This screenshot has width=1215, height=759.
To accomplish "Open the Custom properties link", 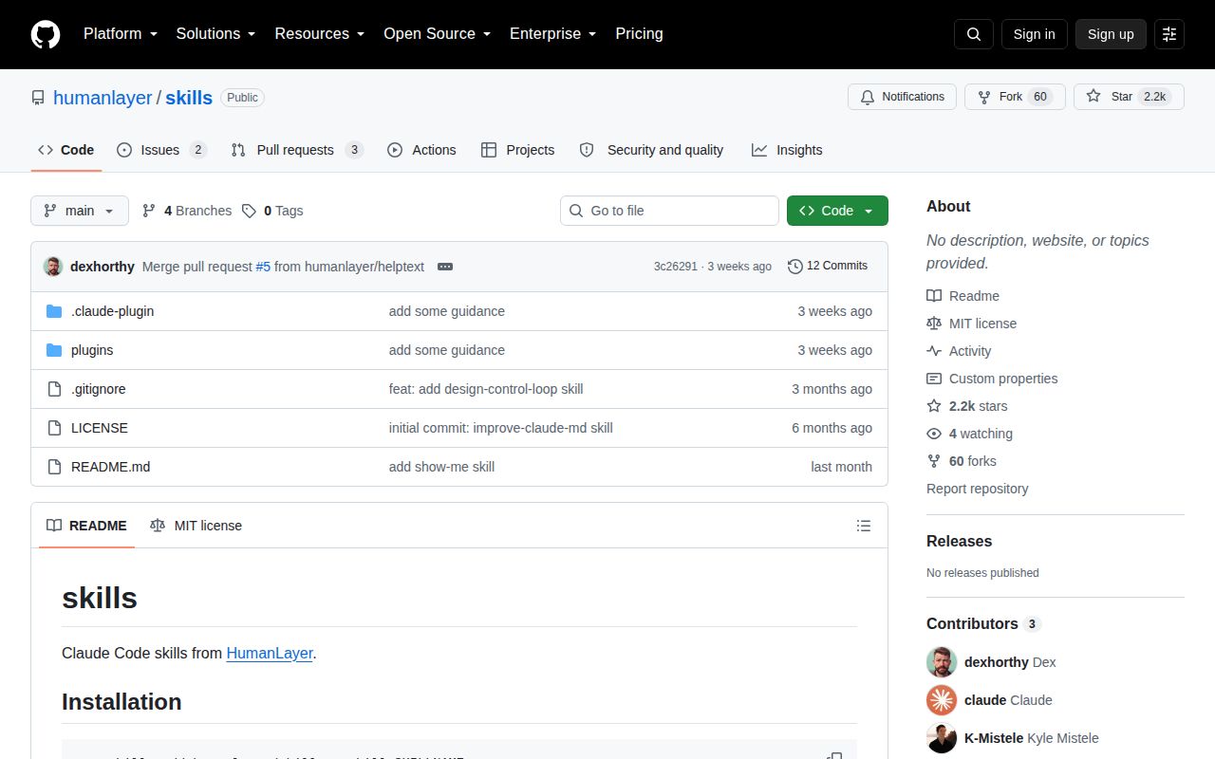I will (992, 379).
